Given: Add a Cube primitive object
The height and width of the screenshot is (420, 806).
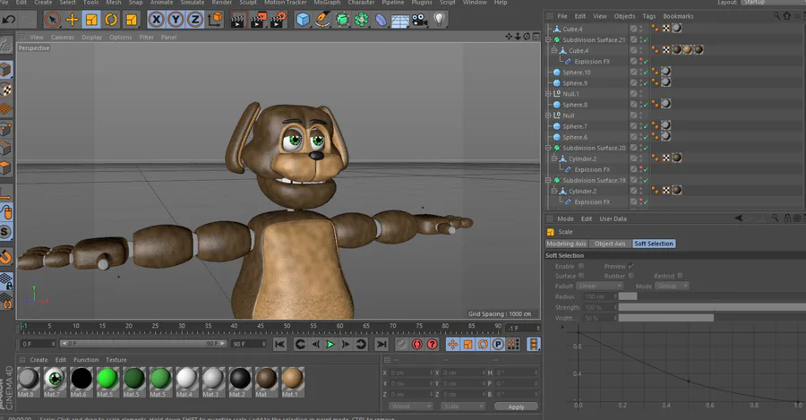Looking at the screenshot, I should coord(304,20).
